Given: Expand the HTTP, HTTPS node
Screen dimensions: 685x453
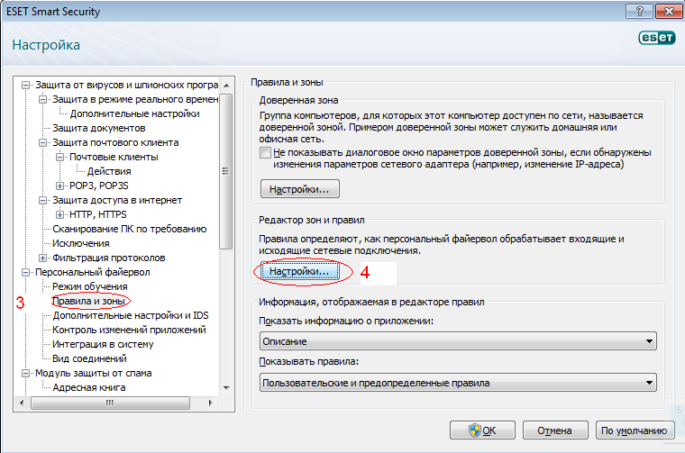Looking at the screenshot, I should click(x=59, y=214).
